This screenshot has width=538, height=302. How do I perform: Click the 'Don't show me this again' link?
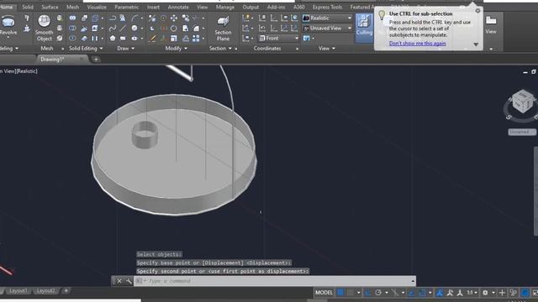(x=418, y=44)
